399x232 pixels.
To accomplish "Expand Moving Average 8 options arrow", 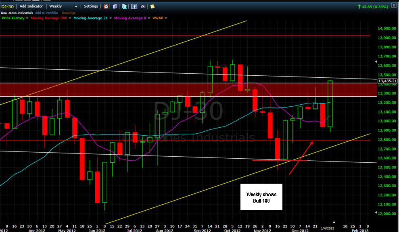I will click(x=149, y=18).
